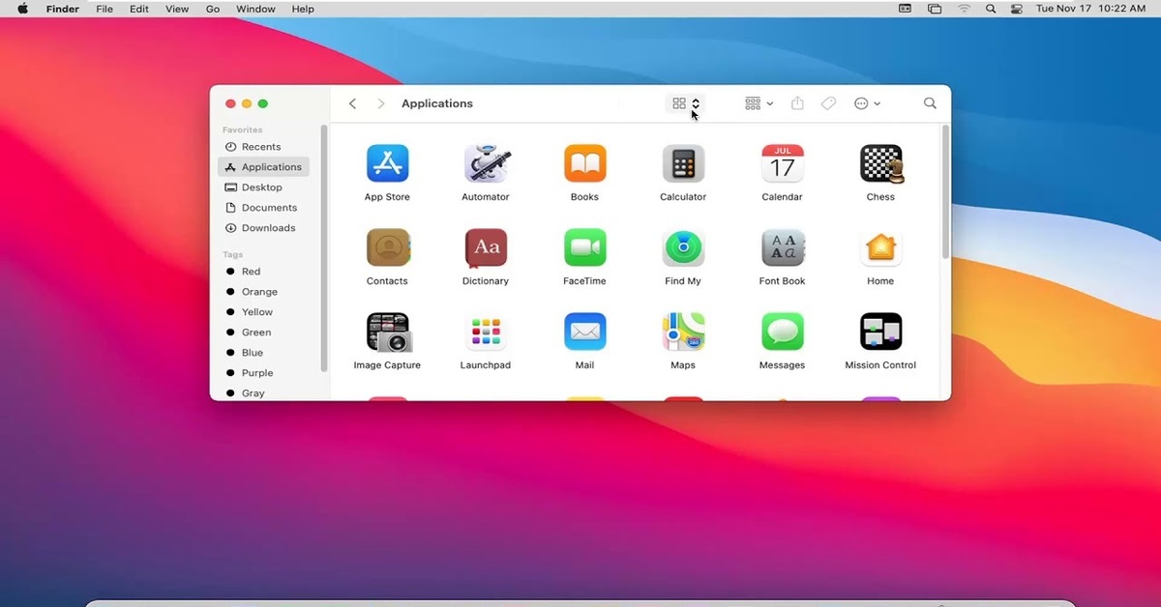This screenshot has height=607, width=1161.
Task: Open the Go menu
Action: click(x=213, y=9)
